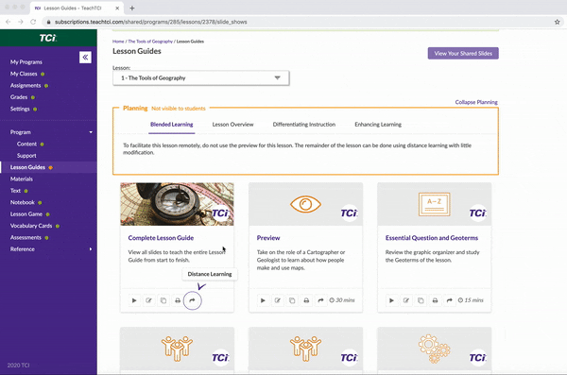Open the Differentiating Instruction tab

coord(304,125)
